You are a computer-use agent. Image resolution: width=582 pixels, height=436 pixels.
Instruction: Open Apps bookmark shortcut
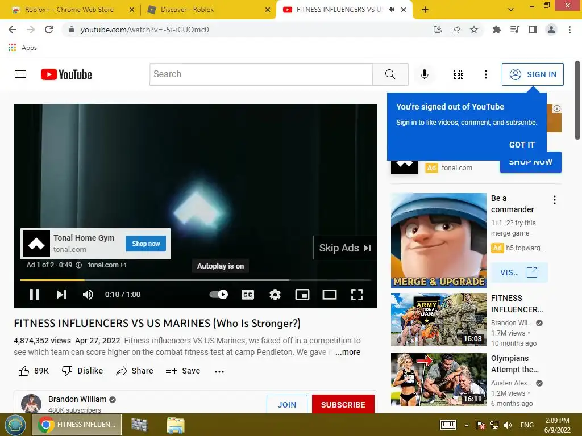pyautogui.click(x=23, y=48)
